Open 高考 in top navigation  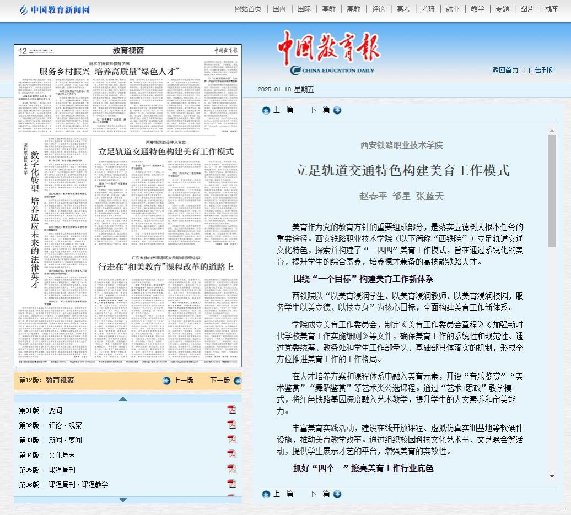point(403,9)
